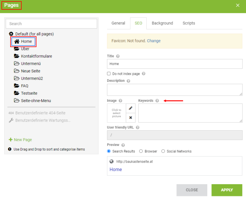Viewport: 246px width, 197px height.
Task: Click into the Keywords text area
Action: (190, 113)
